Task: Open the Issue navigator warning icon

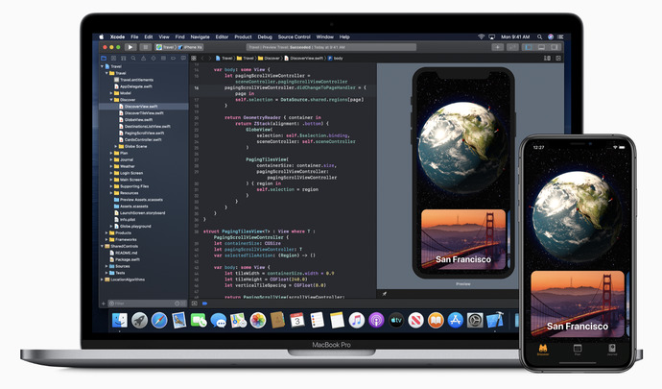Action: click(144, 59)
